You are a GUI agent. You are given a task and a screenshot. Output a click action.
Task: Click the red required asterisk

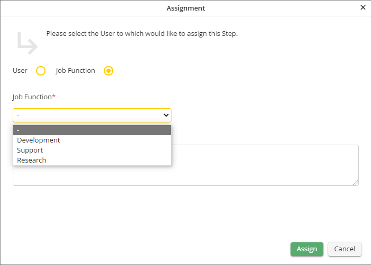click(x=54, y=97)
